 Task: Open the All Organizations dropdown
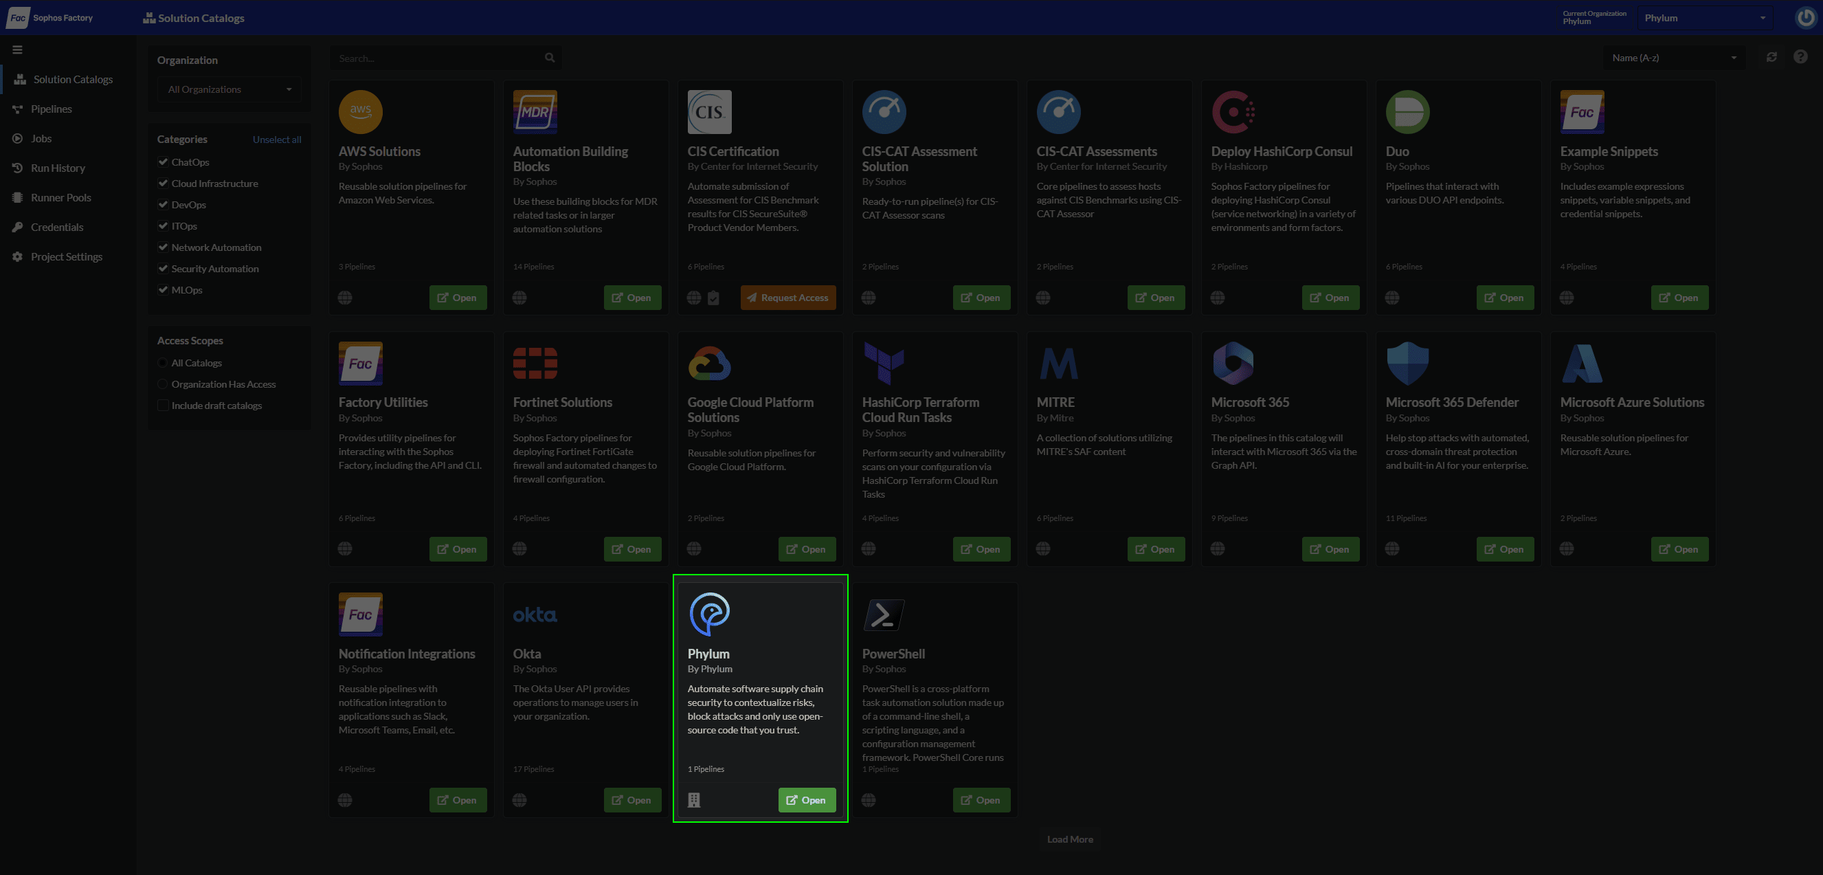(230, 89)
